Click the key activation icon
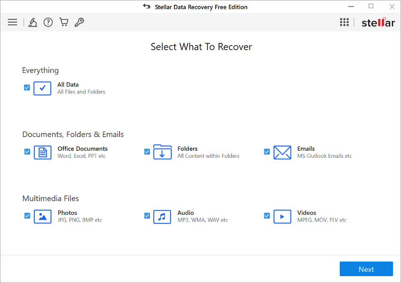Image resolution: width=401 pixels, height=283 pixels. click(x=79, y=22)
